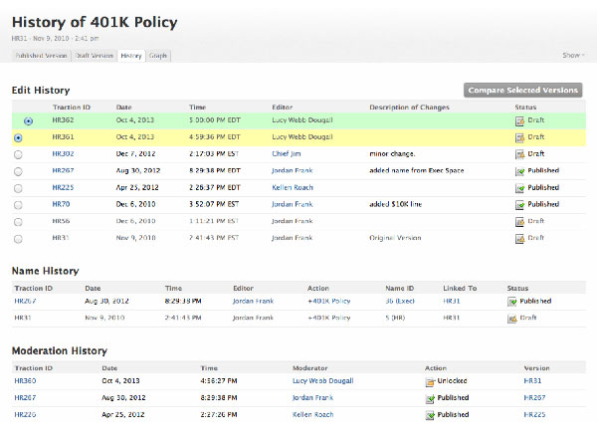Click the published status icon for HR267 edit row
Viewport: 597px width, 442px height.
pos(519,171)
